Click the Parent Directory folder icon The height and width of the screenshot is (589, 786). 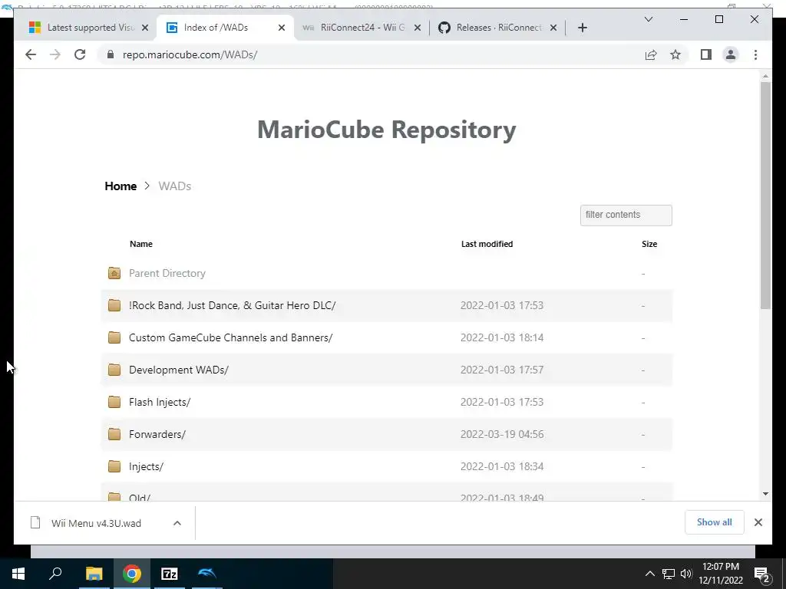[114, 273]
